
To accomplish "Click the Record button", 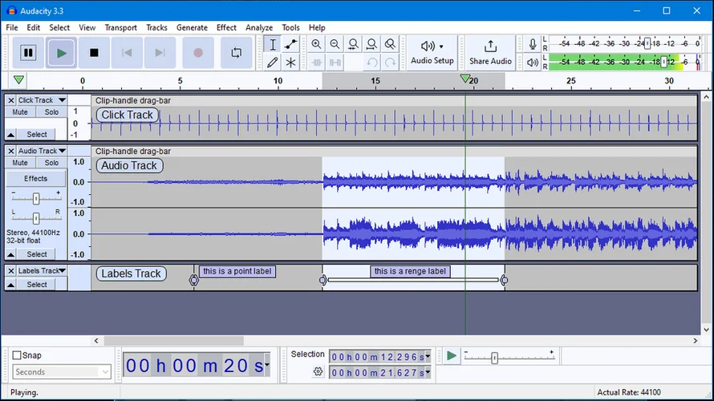I will 198,53.
